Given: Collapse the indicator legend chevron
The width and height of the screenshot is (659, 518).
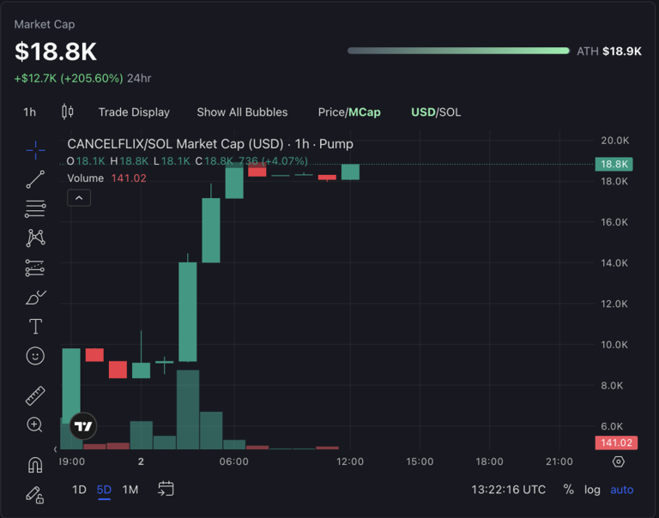Looking at the screenshot, I should coord(79,198).
